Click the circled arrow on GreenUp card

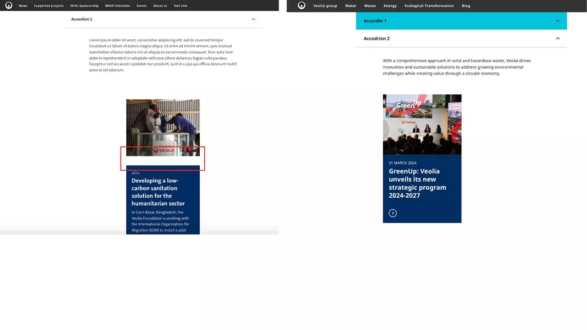(393, 213)
